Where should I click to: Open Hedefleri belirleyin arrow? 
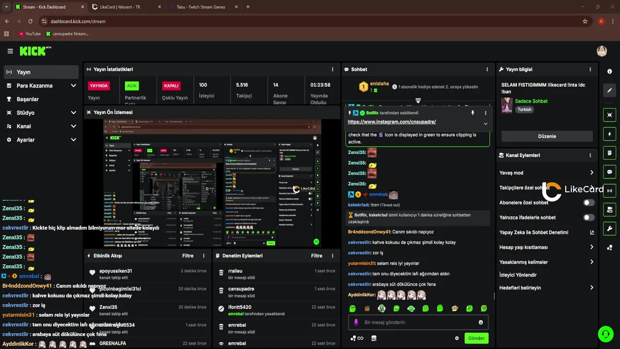point(591,287)
